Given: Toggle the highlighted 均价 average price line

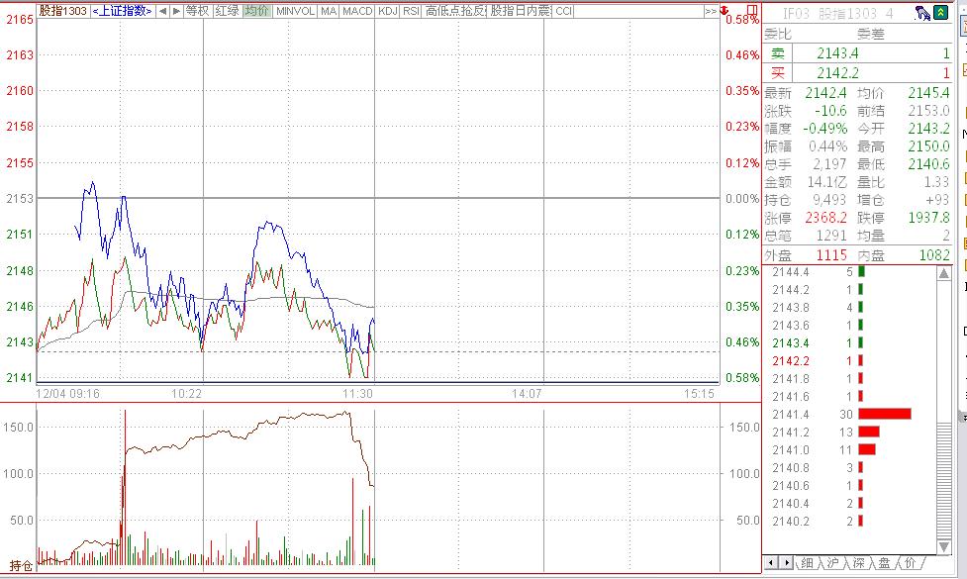Looking at the screenshot, I should click(x=256, y=11).
